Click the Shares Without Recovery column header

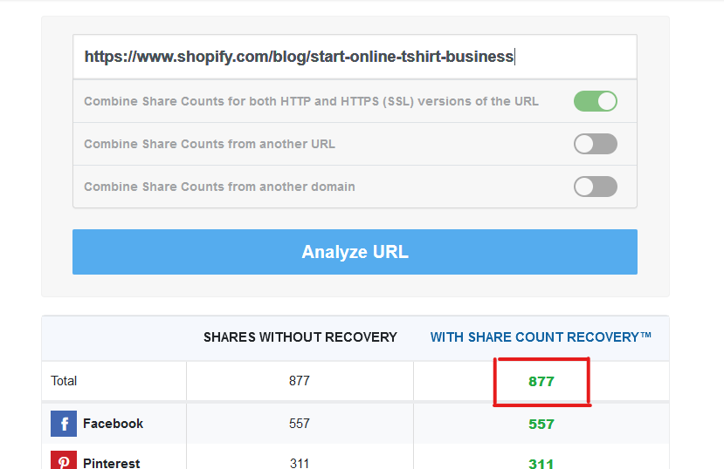pyautogui.click(x=300, y=337)
